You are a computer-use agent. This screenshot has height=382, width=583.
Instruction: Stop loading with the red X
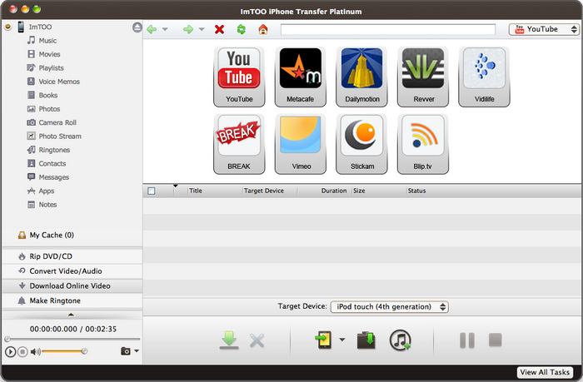click(x=219, y=29)
